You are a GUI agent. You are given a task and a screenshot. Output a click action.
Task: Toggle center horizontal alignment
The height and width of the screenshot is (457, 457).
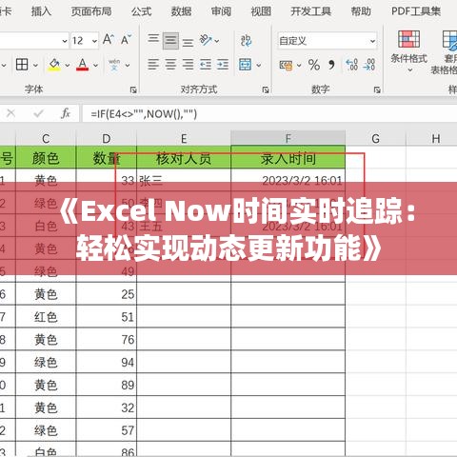[x=170, y=65]
